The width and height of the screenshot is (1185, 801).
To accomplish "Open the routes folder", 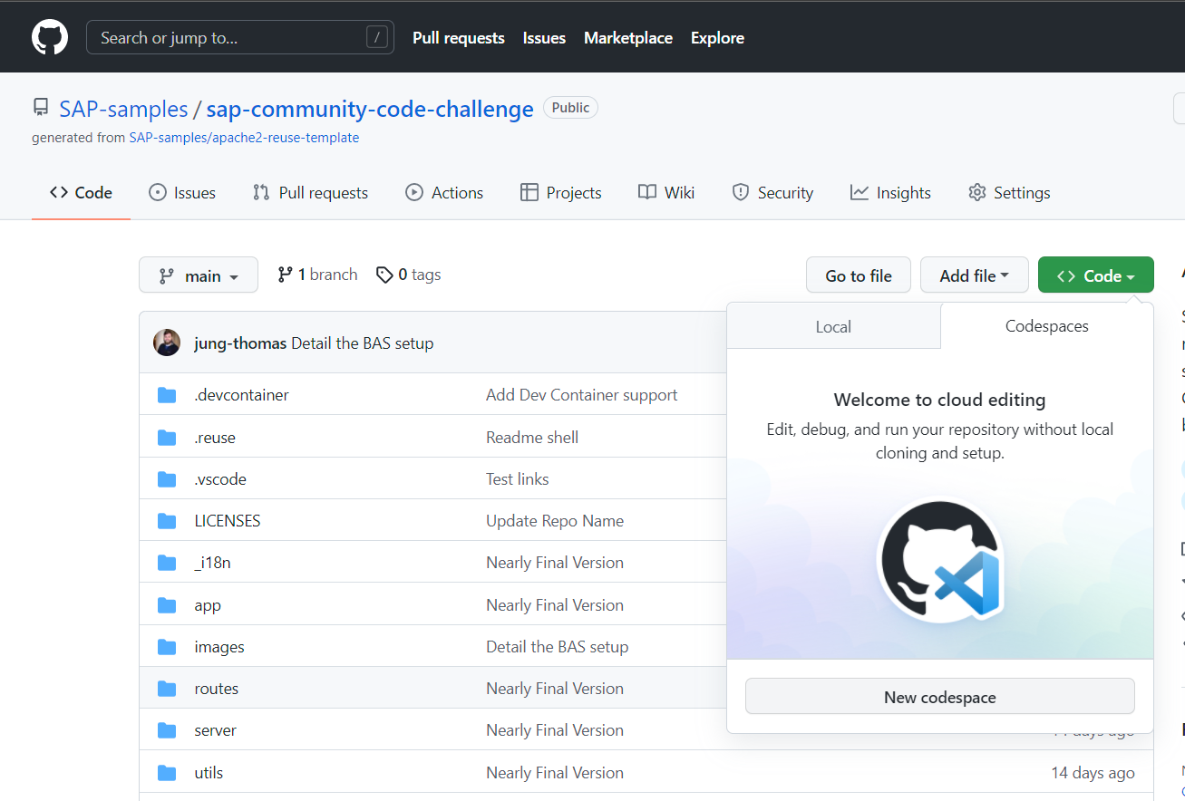I will [x=217, y=689].
